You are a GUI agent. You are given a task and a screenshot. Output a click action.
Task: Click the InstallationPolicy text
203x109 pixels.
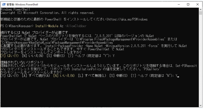(87, 69)
